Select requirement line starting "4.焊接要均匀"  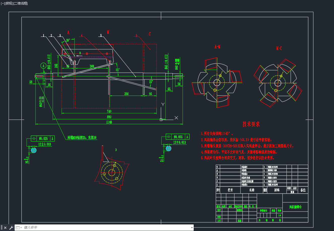(239, 152)
